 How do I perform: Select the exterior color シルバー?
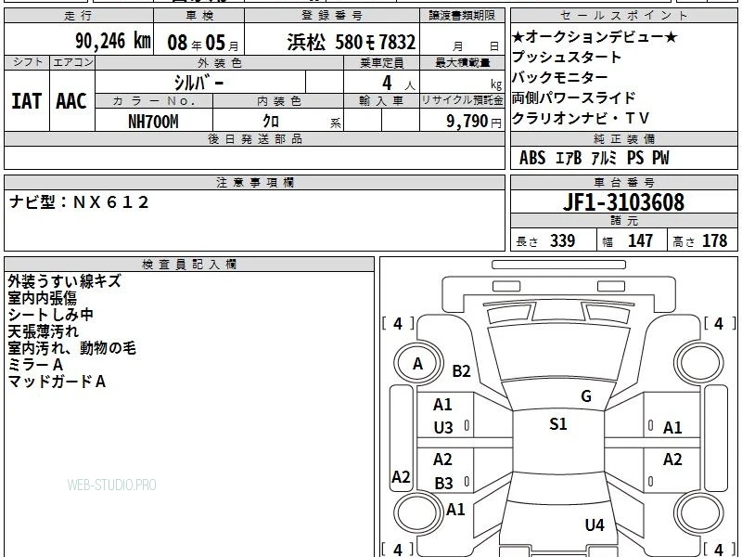198,83
